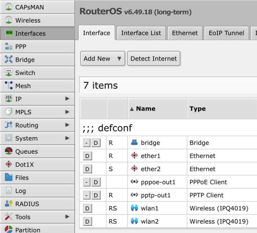Open the EoIP Tunnel tab
Screen dimensions: 257x233
point(227,33)
